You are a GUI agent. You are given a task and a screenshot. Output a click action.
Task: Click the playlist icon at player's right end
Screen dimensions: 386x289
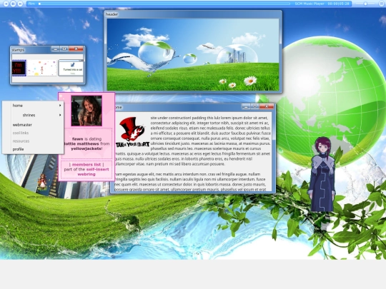[x=381, y=4]
